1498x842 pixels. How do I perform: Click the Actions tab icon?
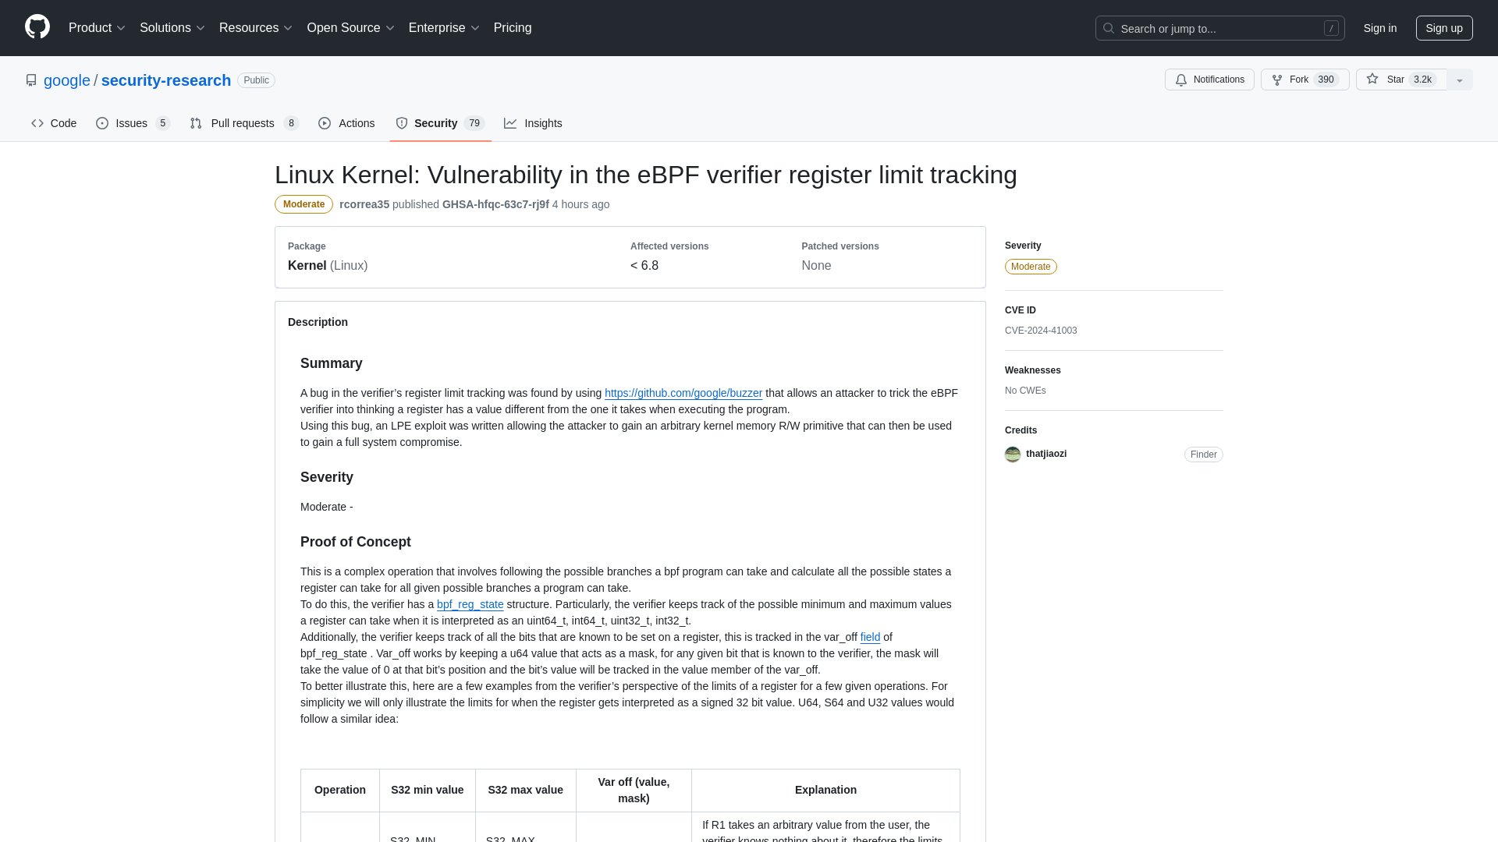pyautogui.click(x=324, y=123)
